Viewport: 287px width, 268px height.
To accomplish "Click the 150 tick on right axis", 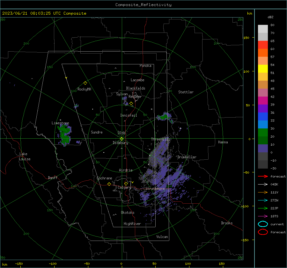I will pos(246,38).
